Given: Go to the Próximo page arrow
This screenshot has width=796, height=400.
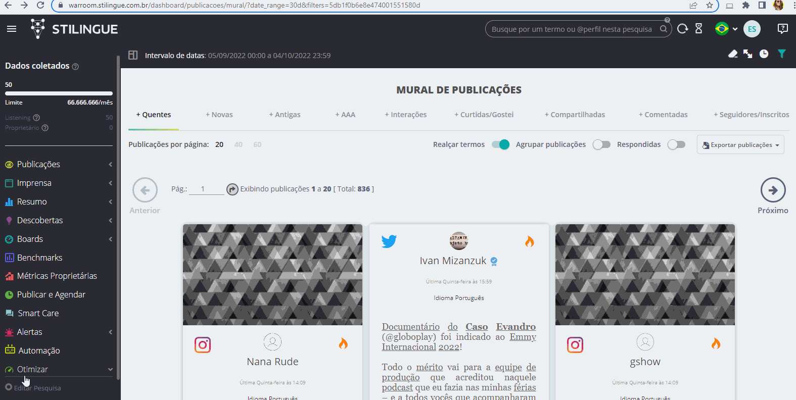Looking at the screenshot, I should 773,190.
